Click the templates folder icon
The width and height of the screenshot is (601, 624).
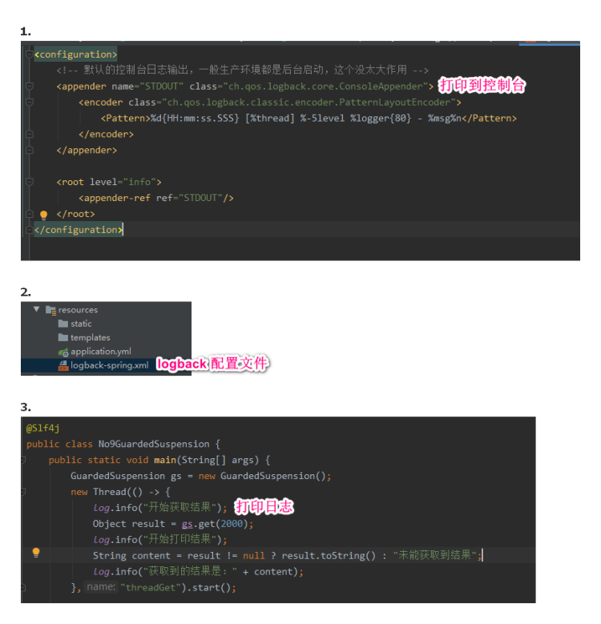[x=63, y=337]
